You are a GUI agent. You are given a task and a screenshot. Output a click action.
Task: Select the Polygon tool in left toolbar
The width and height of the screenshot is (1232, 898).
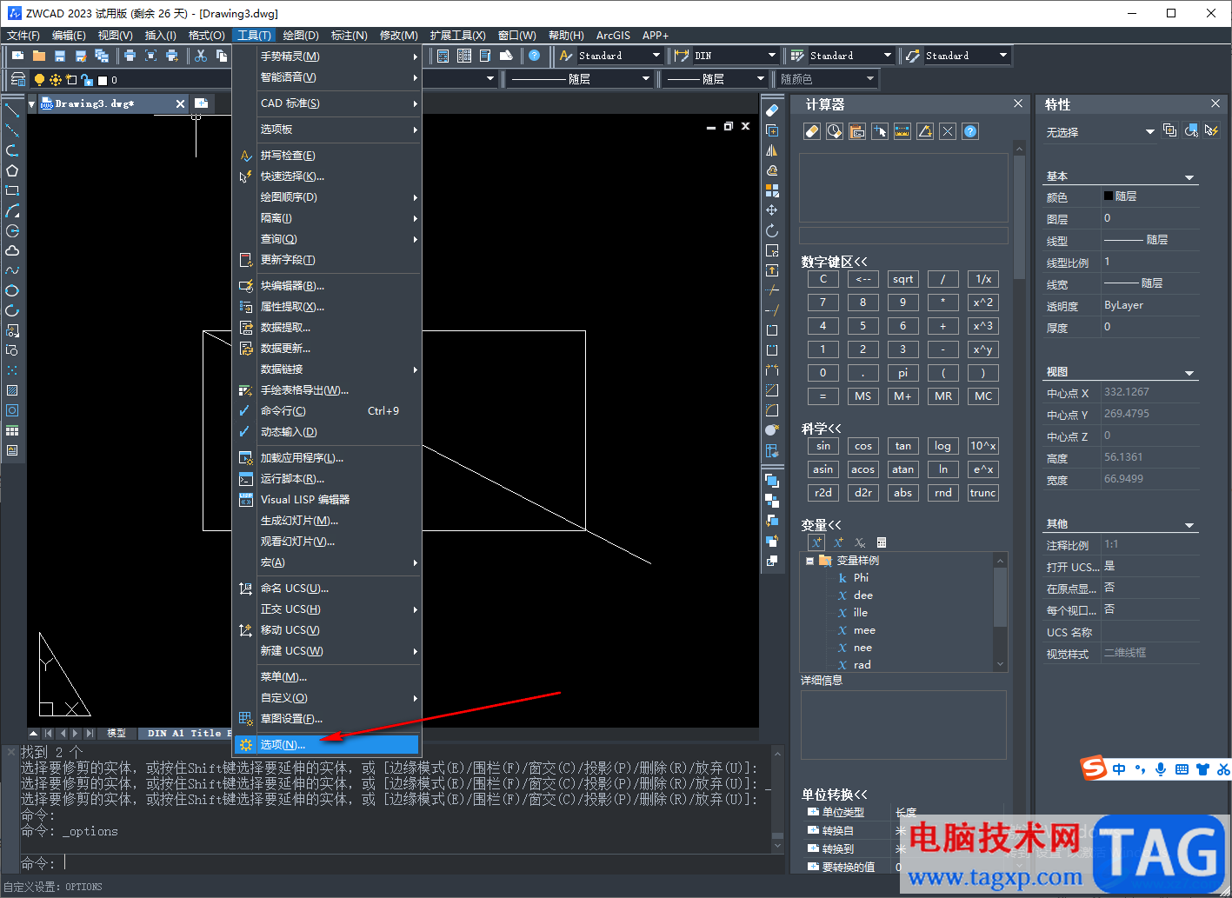tap(12, 170)
